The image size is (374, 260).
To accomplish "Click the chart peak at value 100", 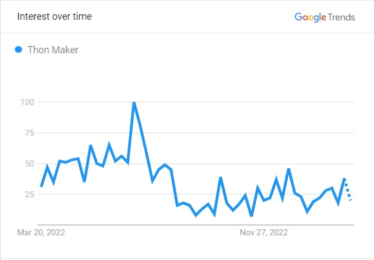I will coord(134,103).
